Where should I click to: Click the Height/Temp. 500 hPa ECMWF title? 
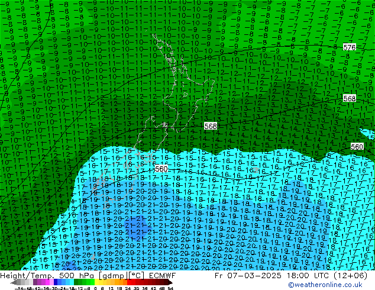[88, 276]
